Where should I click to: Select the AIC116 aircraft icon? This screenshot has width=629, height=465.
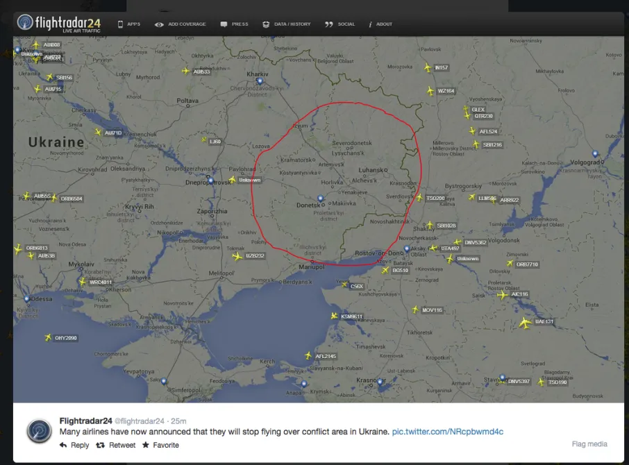(502, 296)
